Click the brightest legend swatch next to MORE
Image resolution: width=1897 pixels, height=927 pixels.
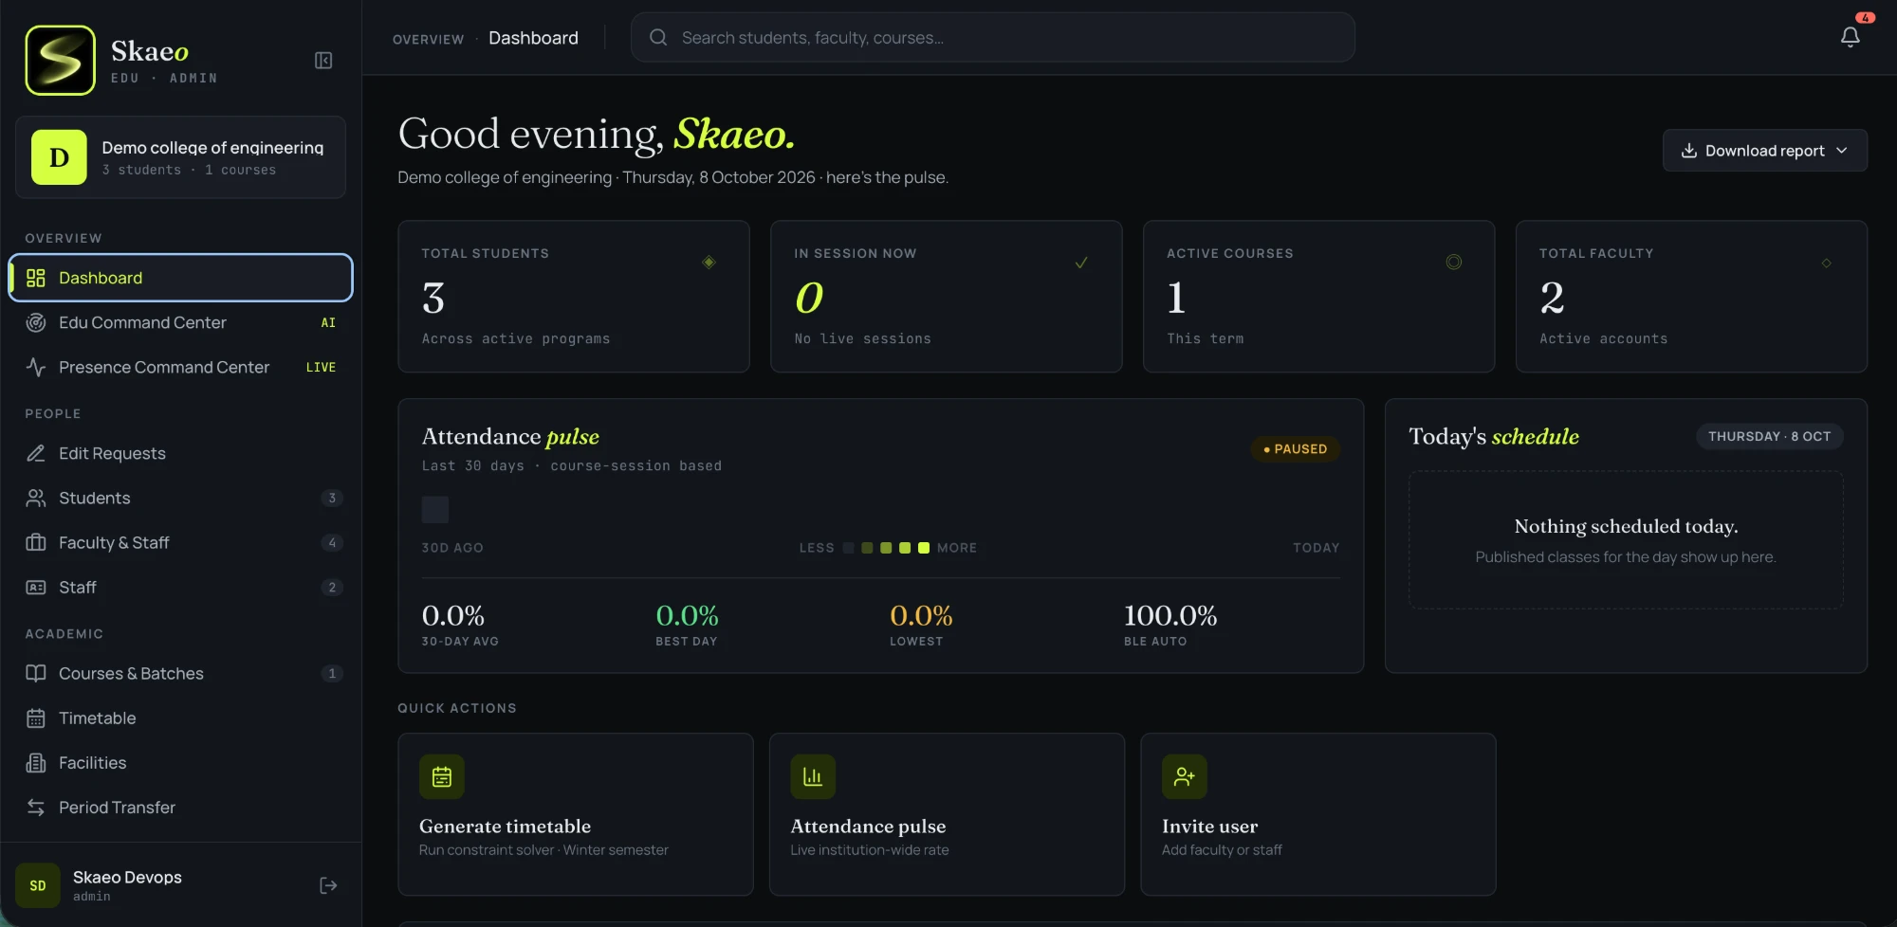(x=924, y=548)
